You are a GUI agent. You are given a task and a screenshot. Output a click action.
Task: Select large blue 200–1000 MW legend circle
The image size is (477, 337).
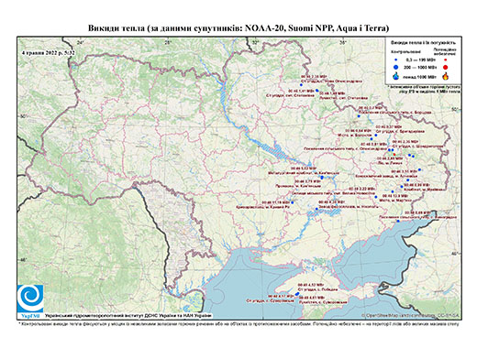396,67
